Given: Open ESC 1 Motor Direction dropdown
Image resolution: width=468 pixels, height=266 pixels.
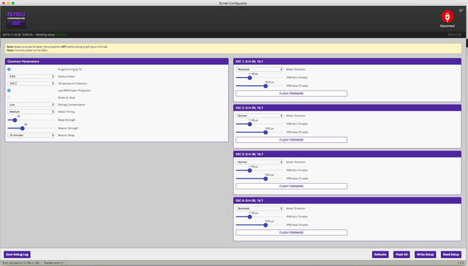Looking at the screenshot, I should [260, 69].
